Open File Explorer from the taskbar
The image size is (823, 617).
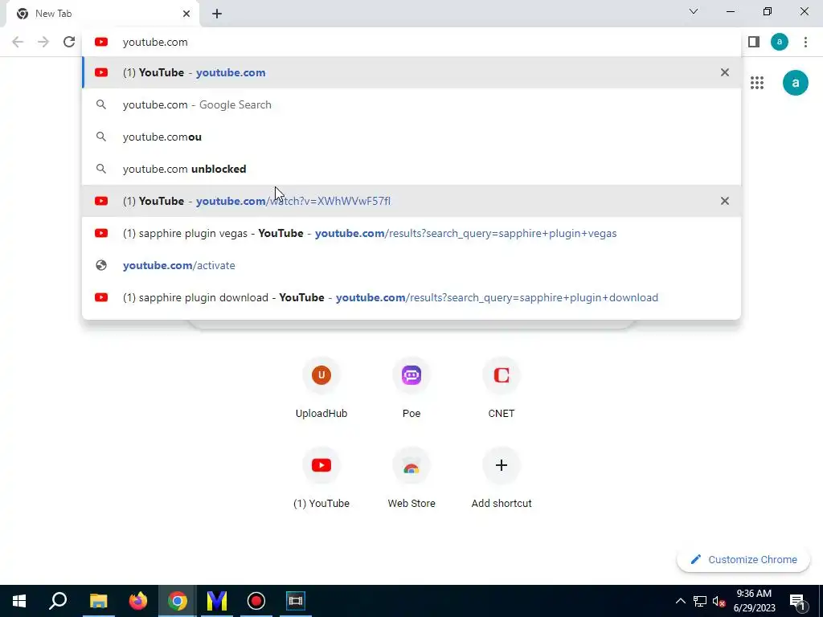click(98, 601)
